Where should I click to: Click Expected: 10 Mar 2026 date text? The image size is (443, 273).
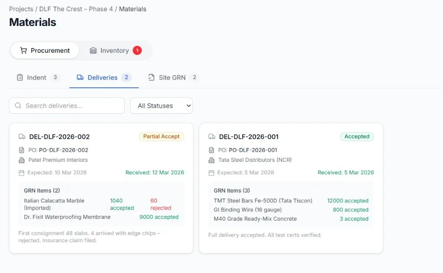pyautogui.click(x=57, y=172)
